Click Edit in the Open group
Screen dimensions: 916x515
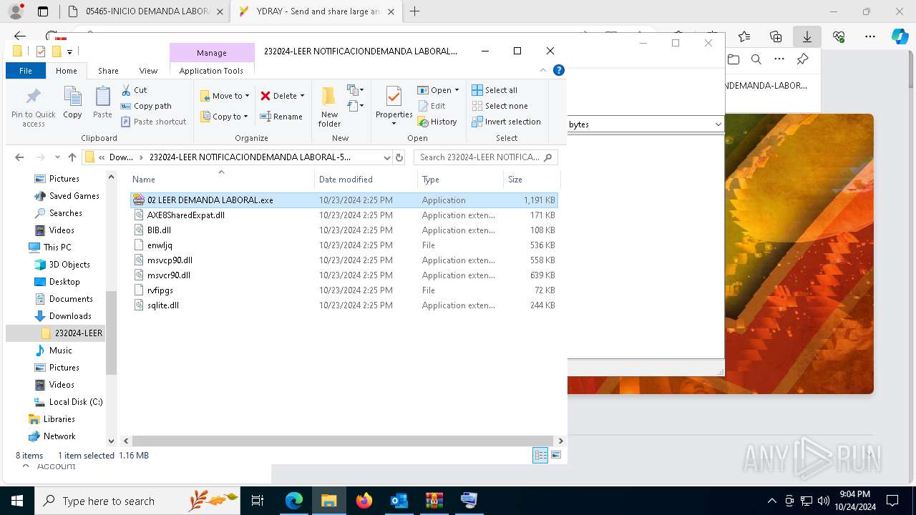tap(432, 106)
